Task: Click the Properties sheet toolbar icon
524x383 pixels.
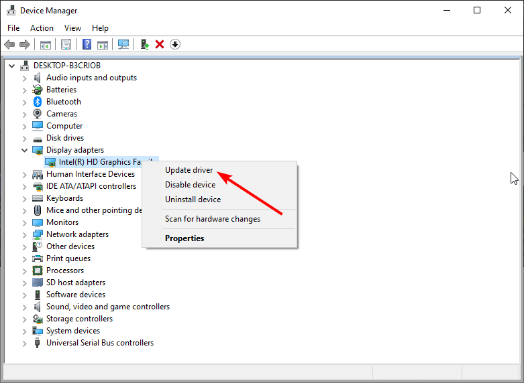Action: click(66, 44)
